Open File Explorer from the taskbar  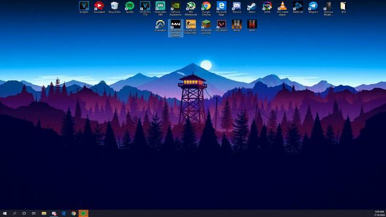click(44, 213)
